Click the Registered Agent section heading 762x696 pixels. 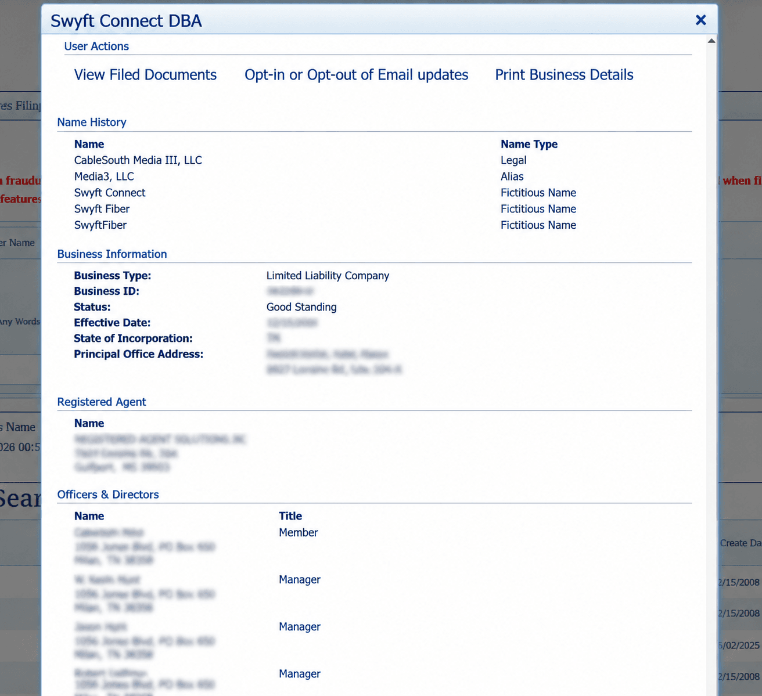pyautogui.click(x=102, y=402)
